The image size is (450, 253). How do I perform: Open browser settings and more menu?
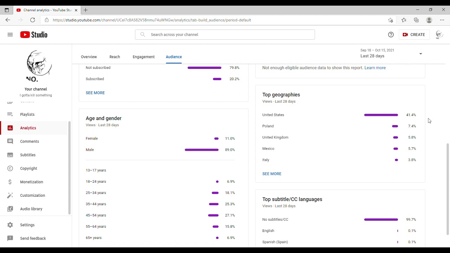tap(442, 20)
